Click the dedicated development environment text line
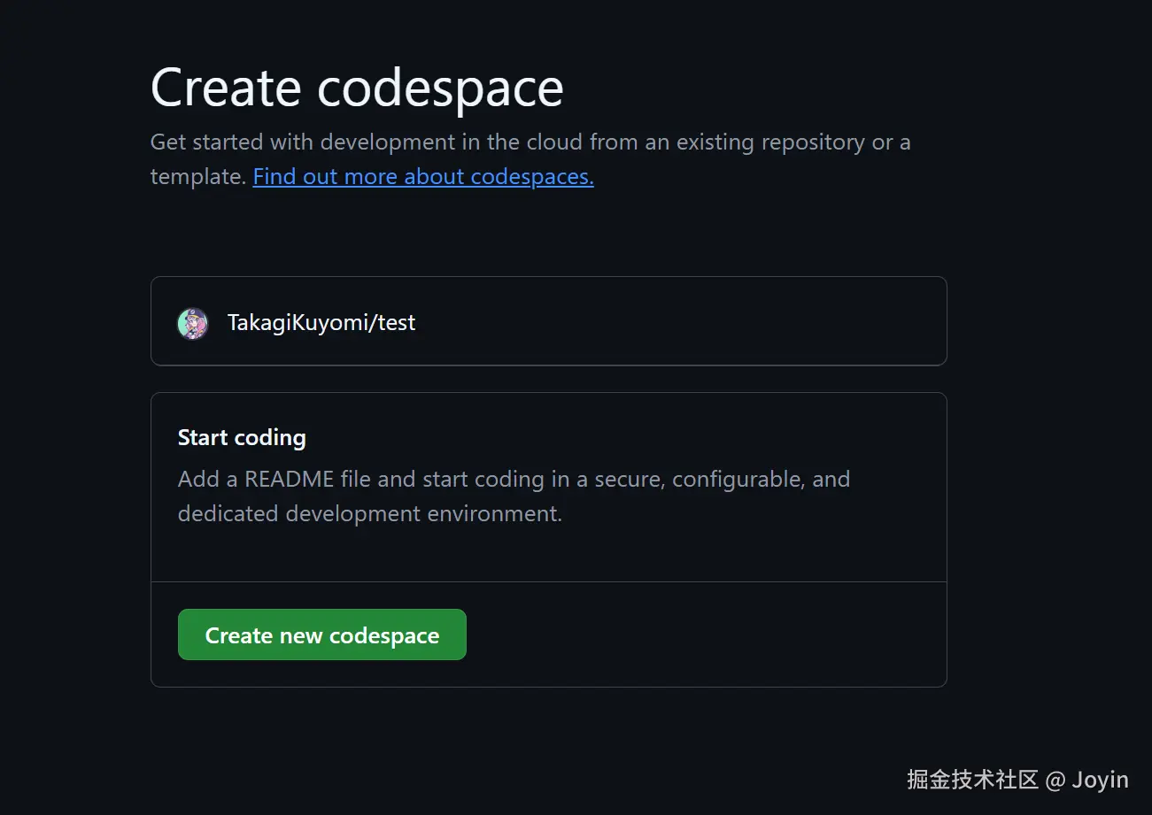1152x815 pixels. (x=369, y=513)
